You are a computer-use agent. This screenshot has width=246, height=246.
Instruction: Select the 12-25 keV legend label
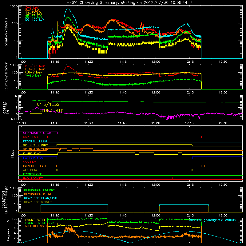click(x=34, y=14)
